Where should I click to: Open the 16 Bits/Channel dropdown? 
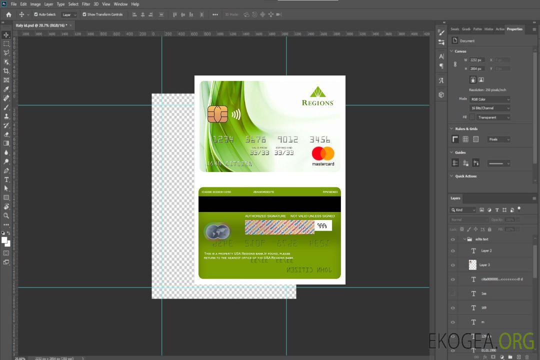tap(489, 108)
